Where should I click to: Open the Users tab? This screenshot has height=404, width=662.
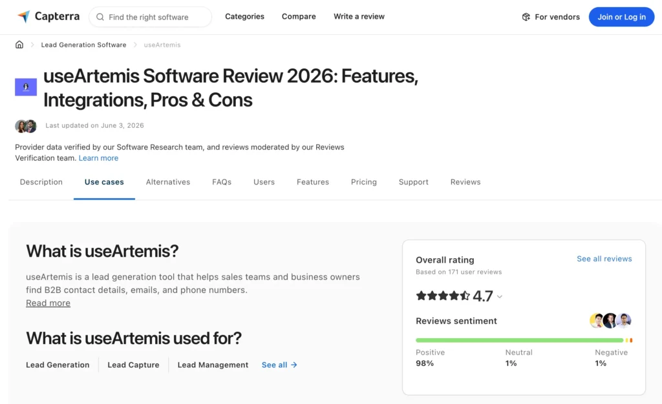(x=264, y=182)
